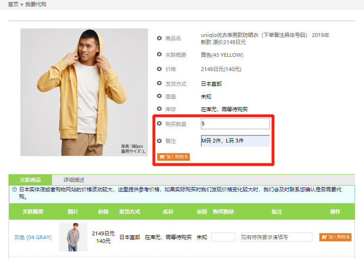Image resolution: width=364 pixels, height=259 pixels.
Task: Click the bullet icon beside 库存 in details
Action: point(159,109)
